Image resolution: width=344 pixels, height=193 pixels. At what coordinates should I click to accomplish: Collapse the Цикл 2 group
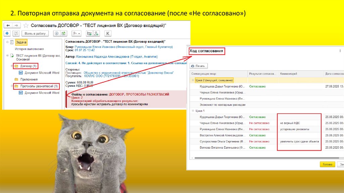click(x=193, y=80)
